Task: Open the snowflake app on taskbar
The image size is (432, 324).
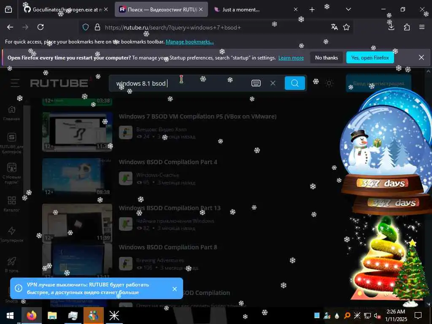Action: point(114,316)
